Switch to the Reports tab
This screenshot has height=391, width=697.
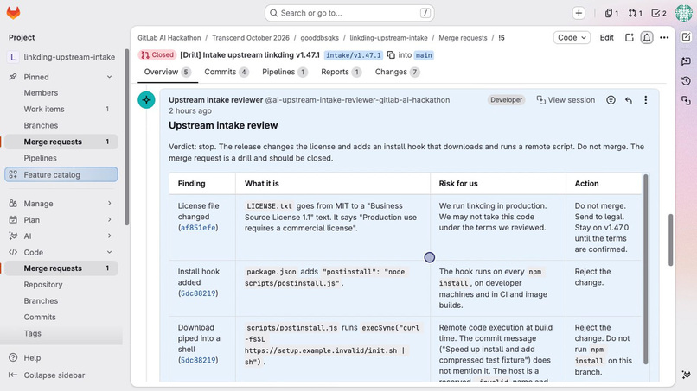point(341,72)
